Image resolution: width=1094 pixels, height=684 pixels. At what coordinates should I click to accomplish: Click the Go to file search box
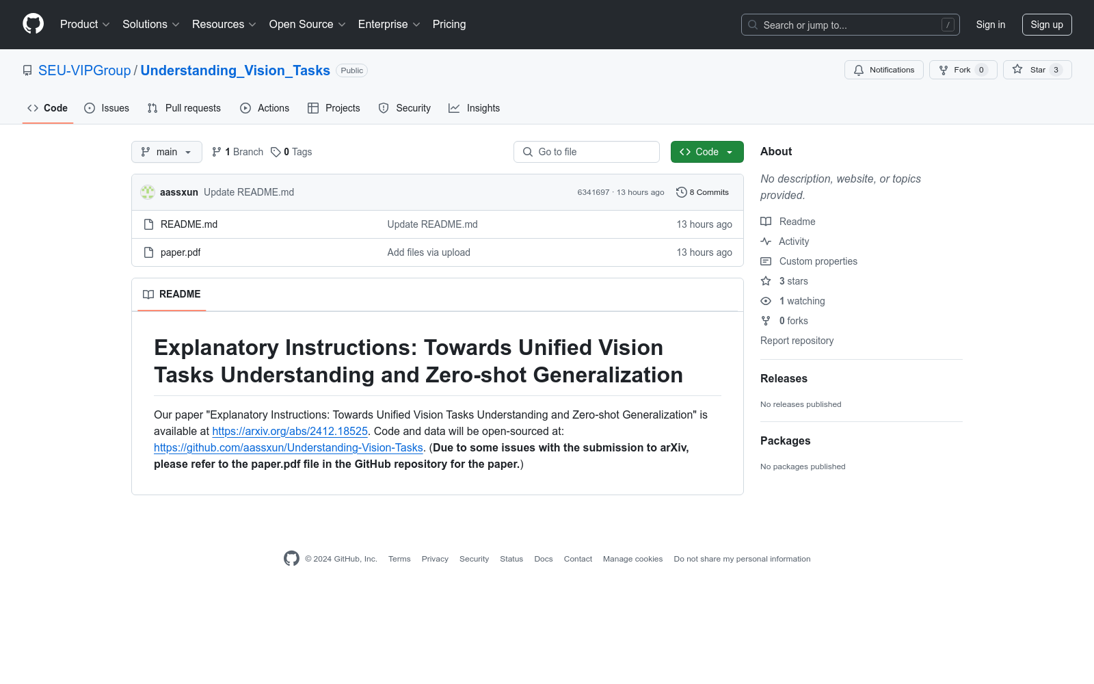click(587, 152)
